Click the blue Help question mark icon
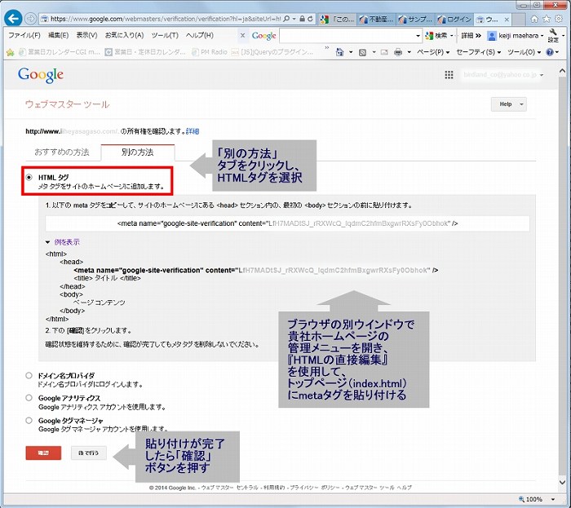The image size is (571, 508). 550,52
